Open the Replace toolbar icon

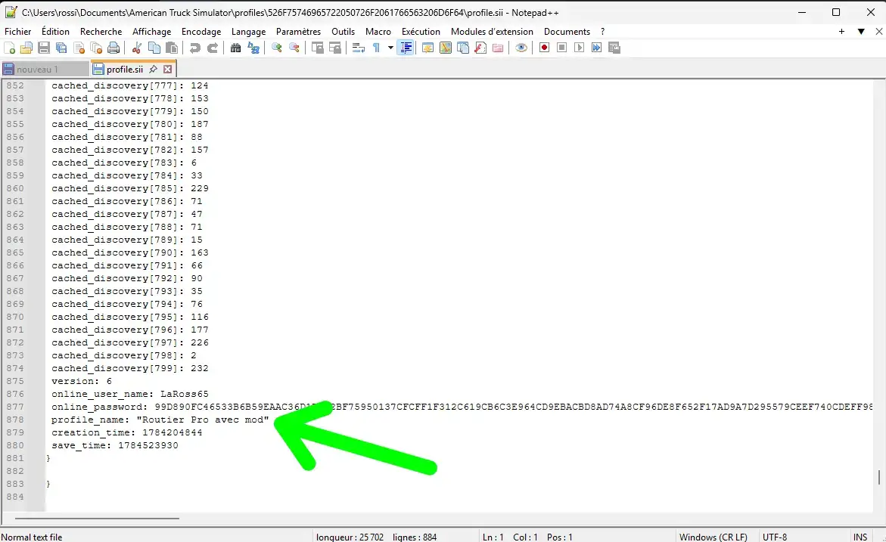pos(253,48)
